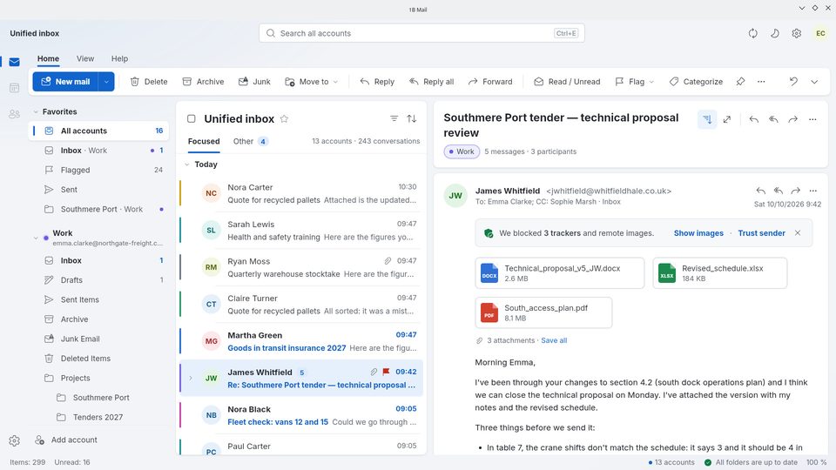Click the Show images link

698,233
